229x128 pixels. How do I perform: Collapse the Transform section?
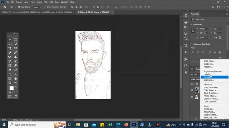coord(191,25)
